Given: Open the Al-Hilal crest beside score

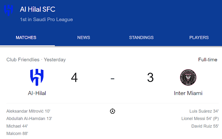Looking at the screenshot, I should (x=37, y=77).
